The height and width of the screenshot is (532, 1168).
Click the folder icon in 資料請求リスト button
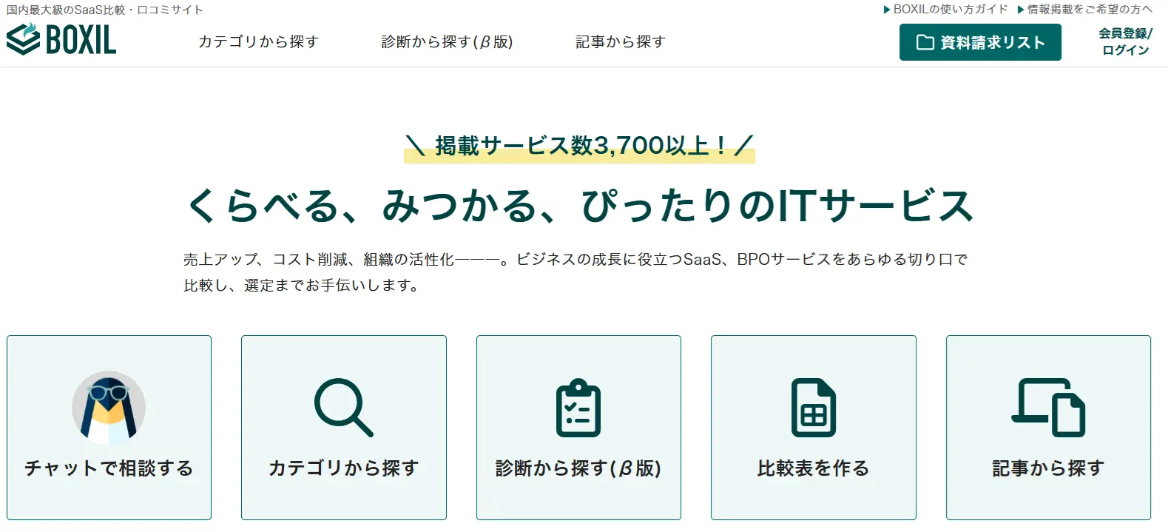tap(925, 42)
